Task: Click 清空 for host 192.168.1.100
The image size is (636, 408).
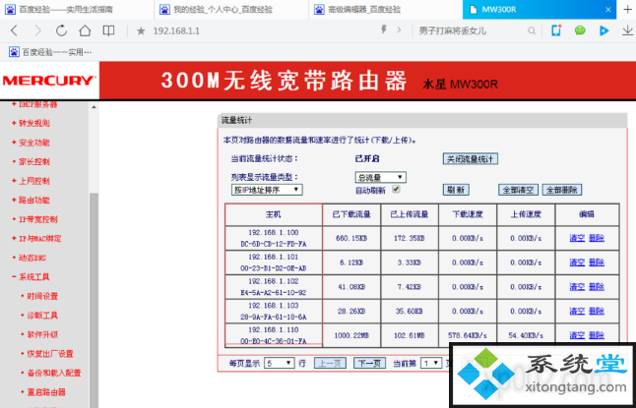Action: click(x=577, y=238)
